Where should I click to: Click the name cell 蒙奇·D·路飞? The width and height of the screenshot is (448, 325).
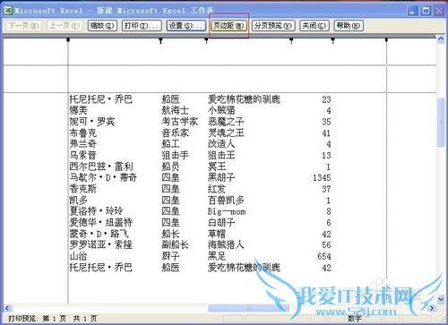tap(99, 234)
